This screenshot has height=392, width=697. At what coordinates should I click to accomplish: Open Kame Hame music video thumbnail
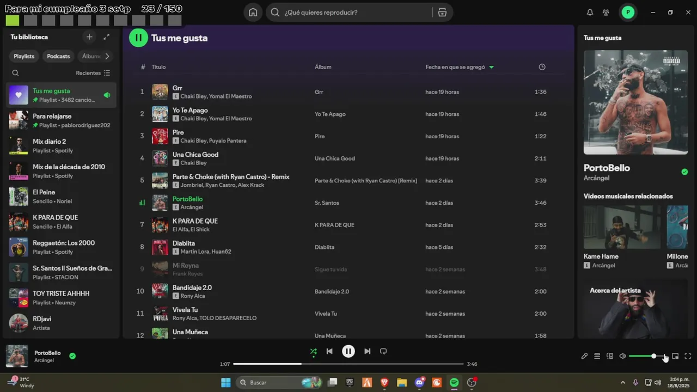click(622, 227)
